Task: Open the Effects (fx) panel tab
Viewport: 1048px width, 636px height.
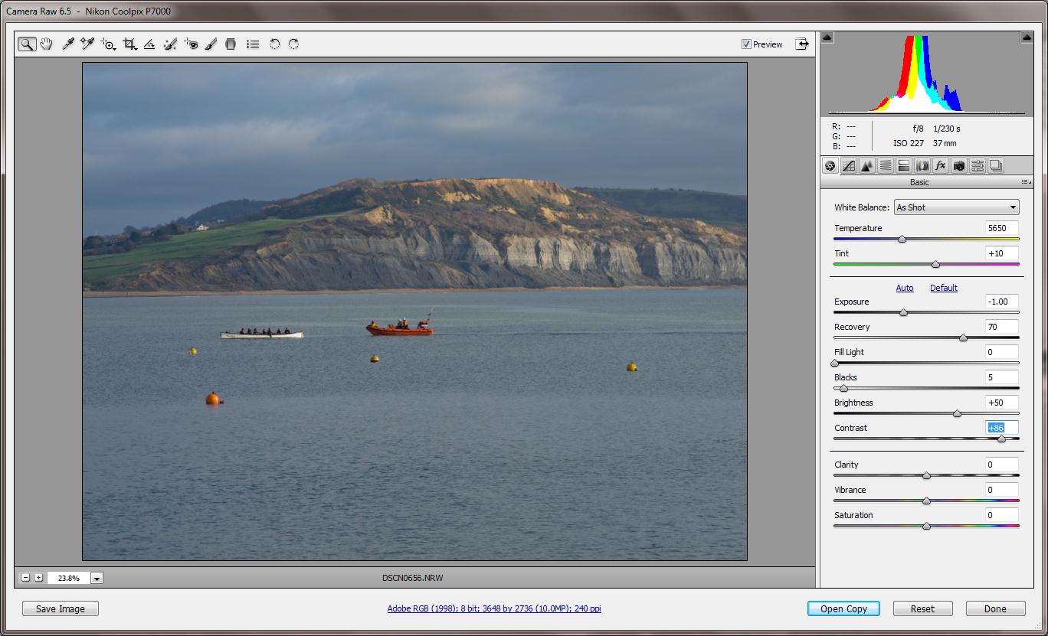Action: pyautogui.click(x=941, y=165)
